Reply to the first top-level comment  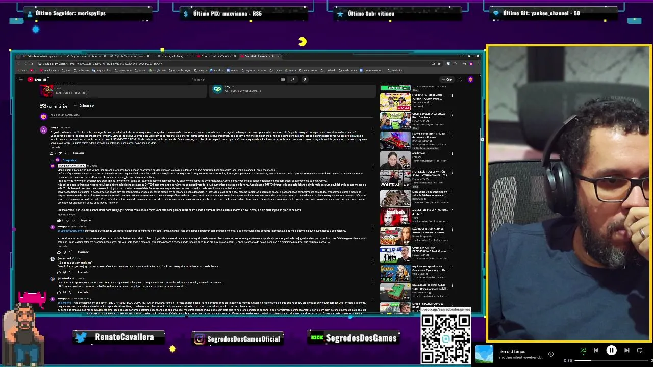coord(79,153)
